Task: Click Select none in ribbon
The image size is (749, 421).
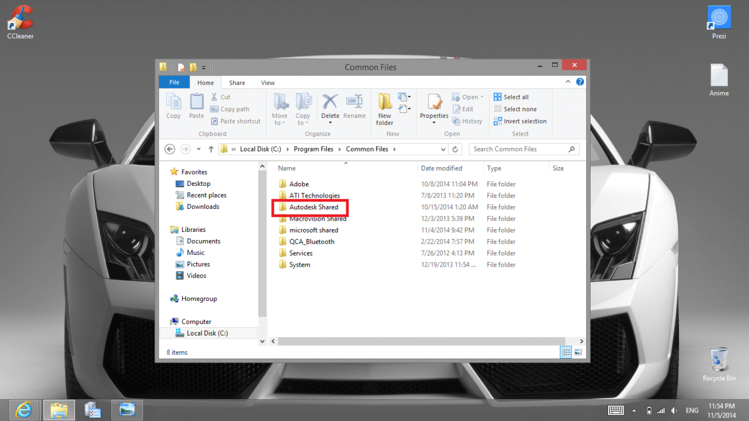Action: 515,109
